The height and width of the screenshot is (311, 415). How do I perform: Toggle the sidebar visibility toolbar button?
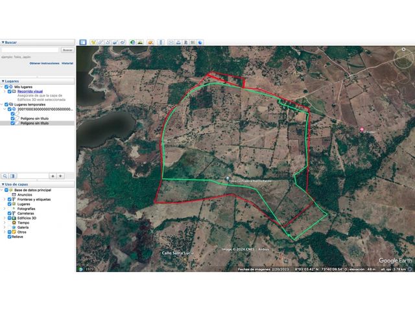click(83, 42)
